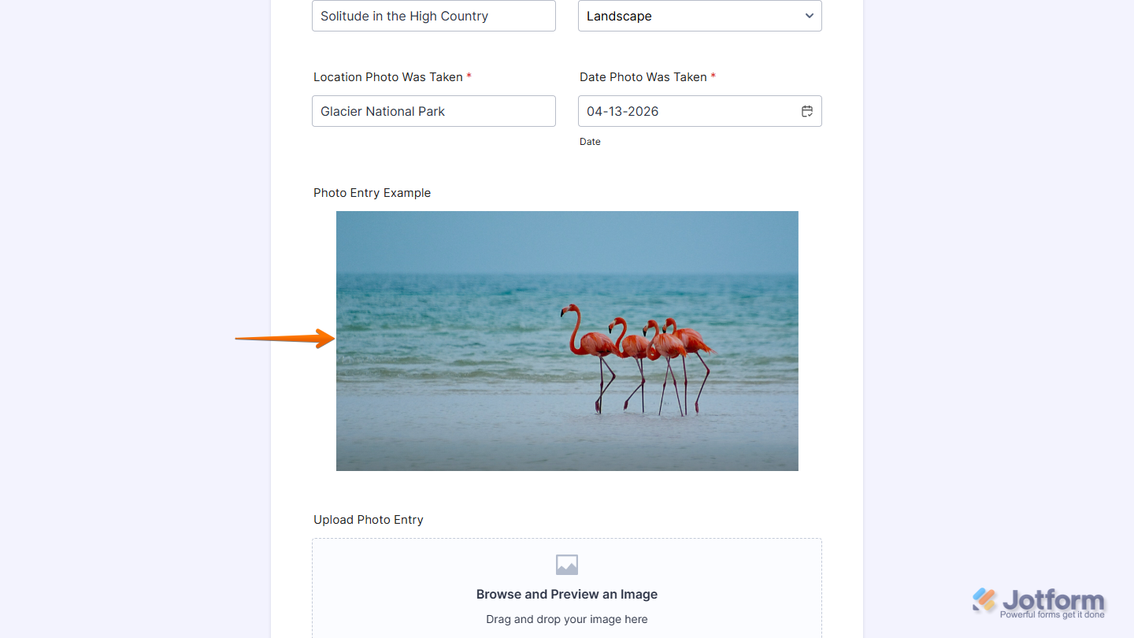Viewport: 1134px width, 638px height.
Task: Click inside the Glacier National Park location field
Action: [x=433, y=111]
